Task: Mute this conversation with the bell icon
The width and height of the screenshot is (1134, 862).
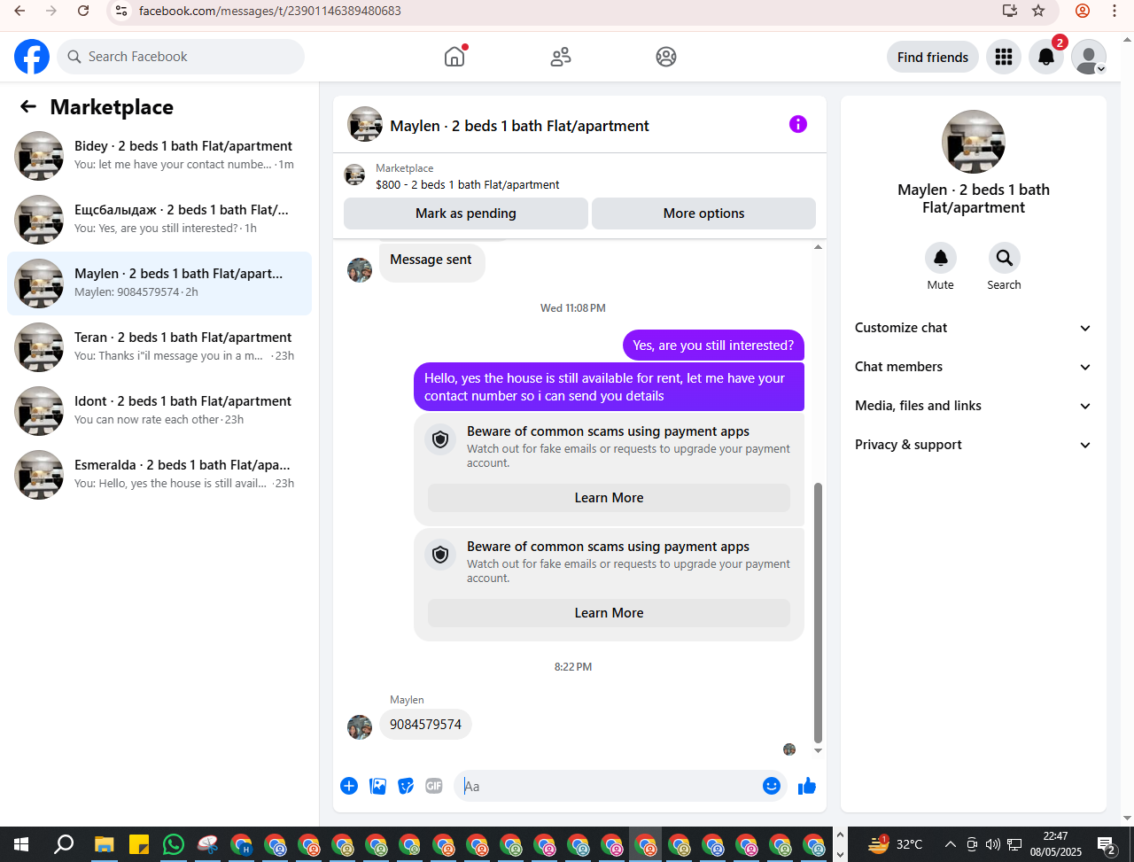Action: (x=941, y=258)
